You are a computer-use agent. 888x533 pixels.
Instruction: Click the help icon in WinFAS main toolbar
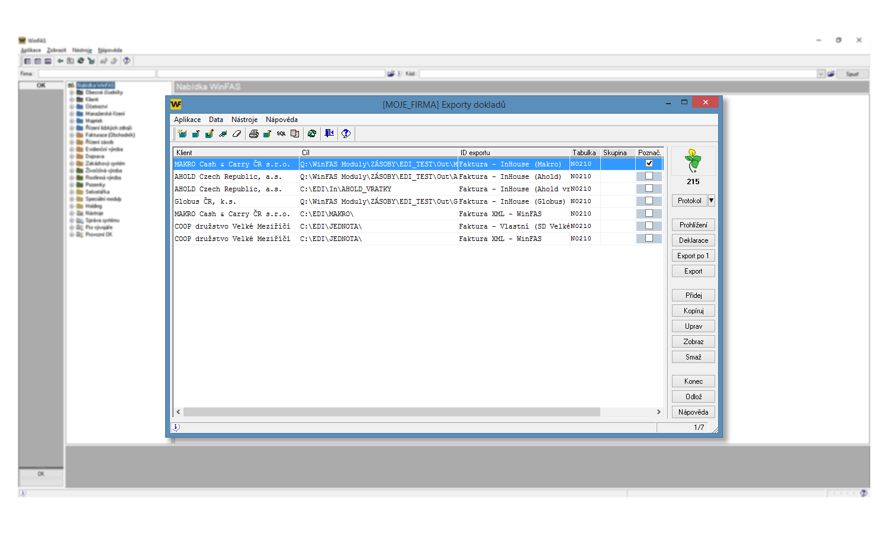click(126, 61)
